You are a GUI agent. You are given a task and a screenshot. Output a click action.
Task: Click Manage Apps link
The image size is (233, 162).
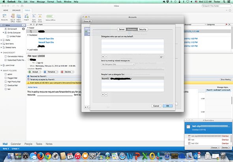pos(223,87)
